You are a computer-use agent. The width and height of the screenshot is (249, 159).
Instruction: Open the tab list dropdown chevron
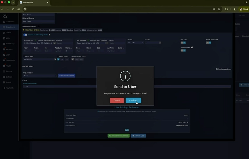(13, 2)
